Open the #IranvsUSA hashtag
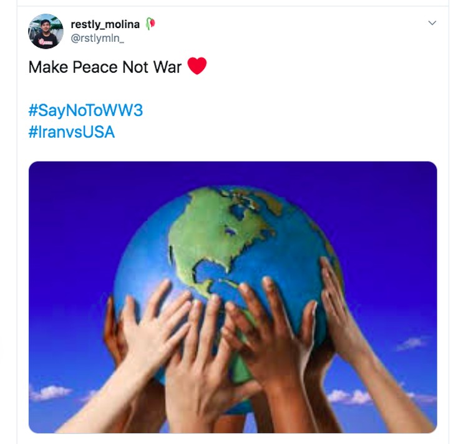Image resolution: width=468 pixels, height=444 pixels. [x=72, y=132]
